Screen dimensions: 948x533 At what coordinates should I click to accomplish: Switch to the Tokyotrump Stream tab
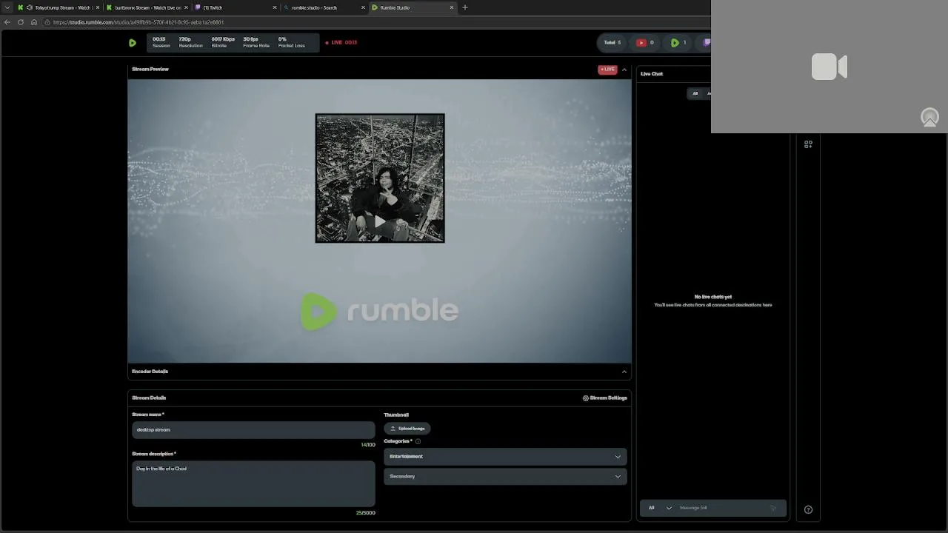(59, 7)
